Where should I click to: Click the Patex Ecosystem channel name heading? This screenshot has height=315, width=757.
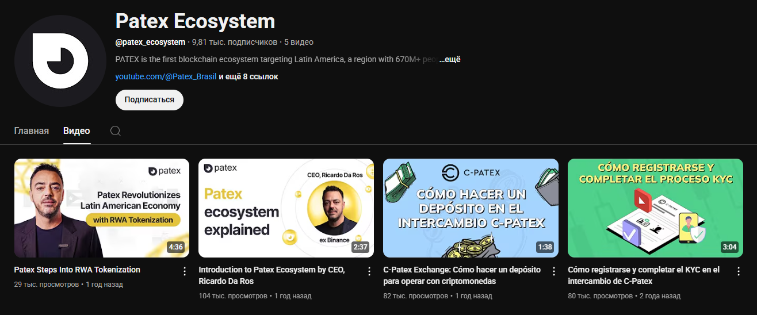(x=195, y=22)
